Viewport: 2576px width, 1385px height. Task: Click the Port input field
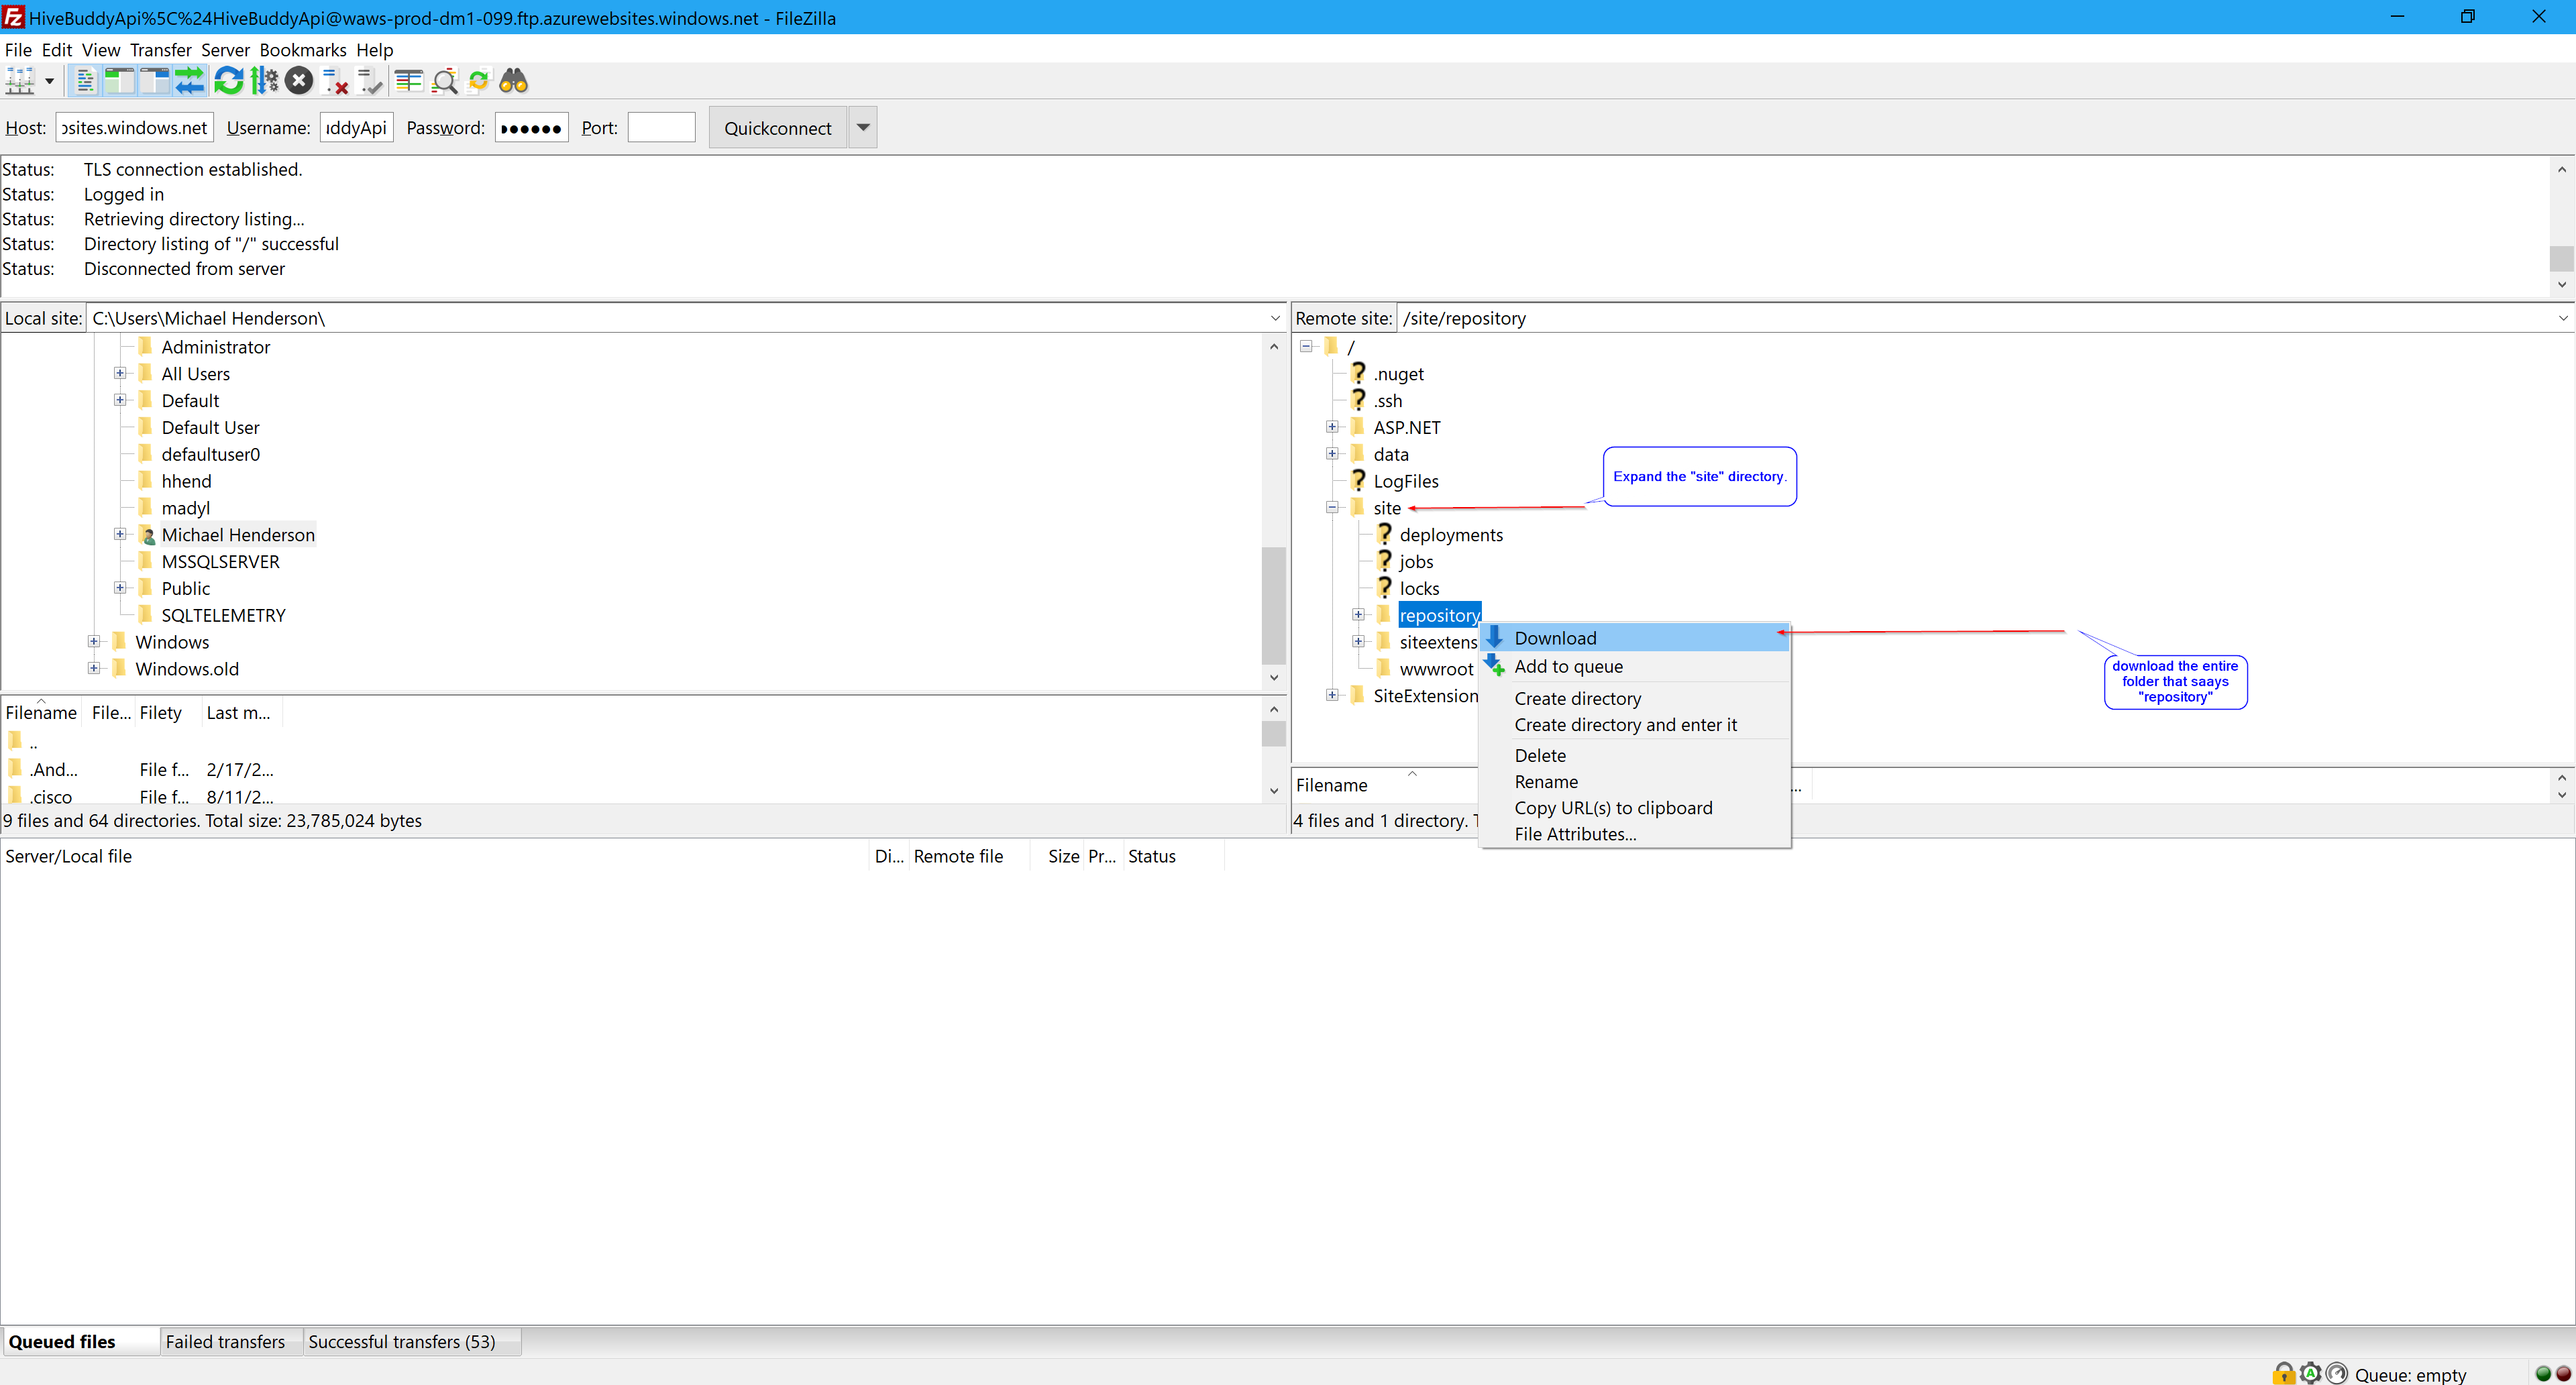[x=661, y=127]
